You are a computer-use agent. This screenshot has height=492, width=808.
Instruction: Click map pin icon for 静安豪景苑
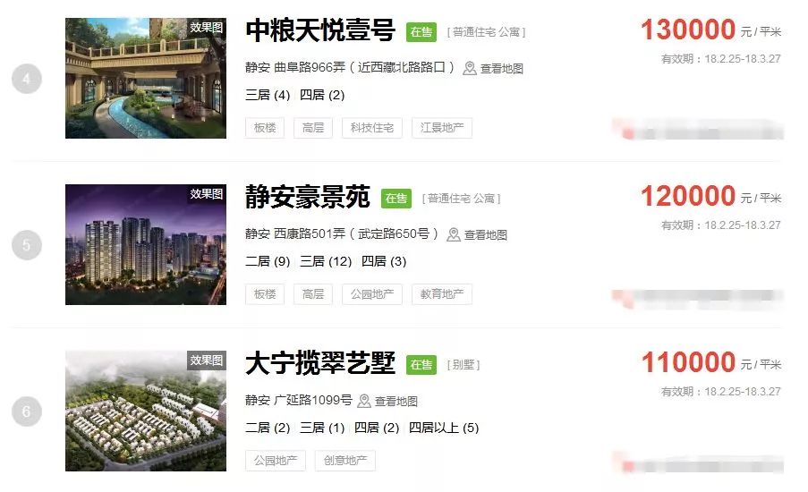point(453,235)
